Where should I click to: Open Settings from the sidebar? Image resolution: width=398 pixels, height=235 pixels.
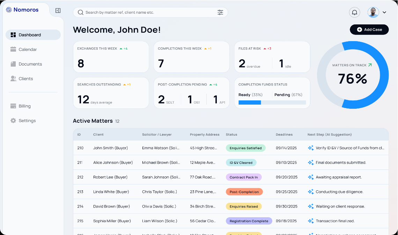click(x=27, y=121)
